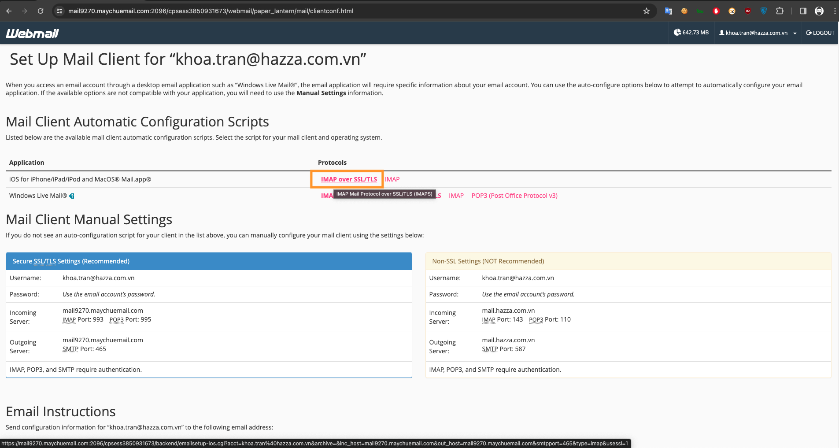Select LOGOUT in the top bar

click(x=820, y=33)
